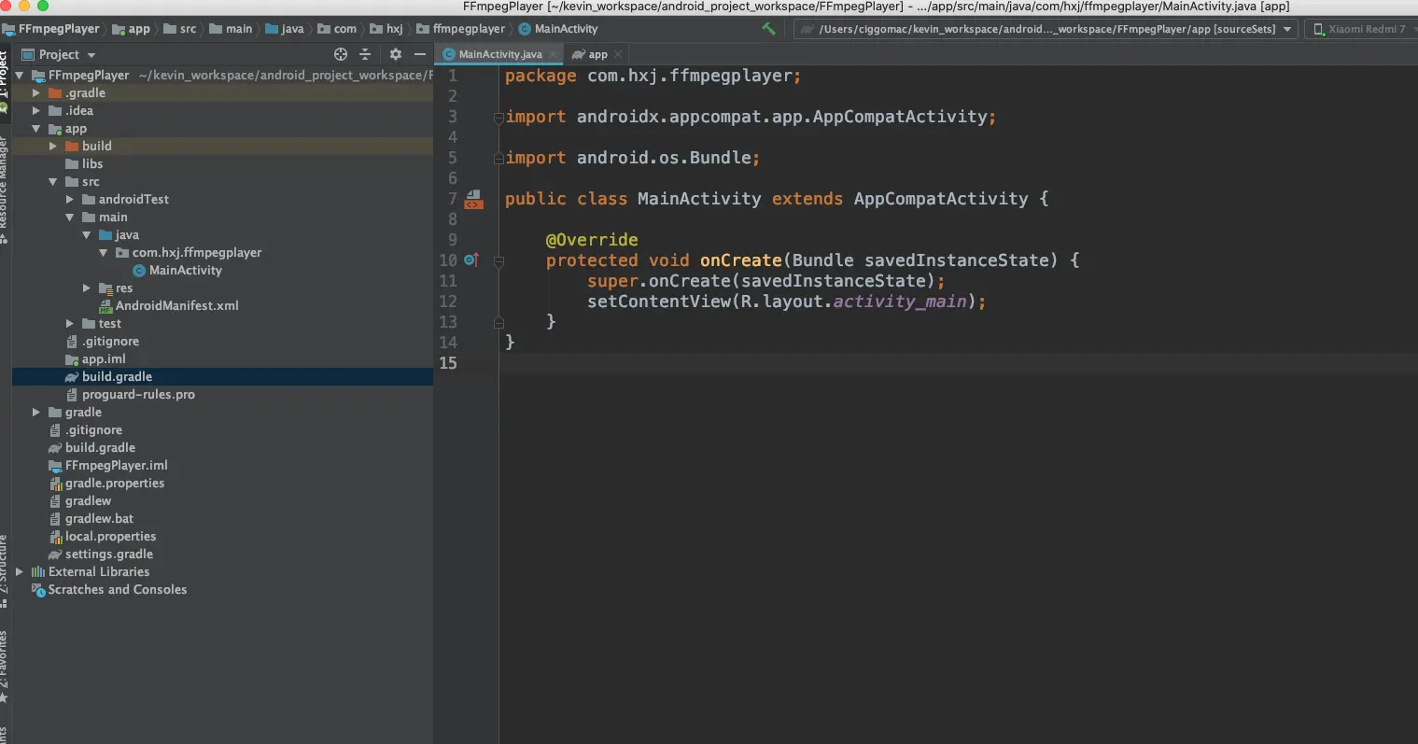The height and width of the screenshot is (744, 1418).
Task: Toggle code folding for the onCreate method
Action: tap(498, 261)
